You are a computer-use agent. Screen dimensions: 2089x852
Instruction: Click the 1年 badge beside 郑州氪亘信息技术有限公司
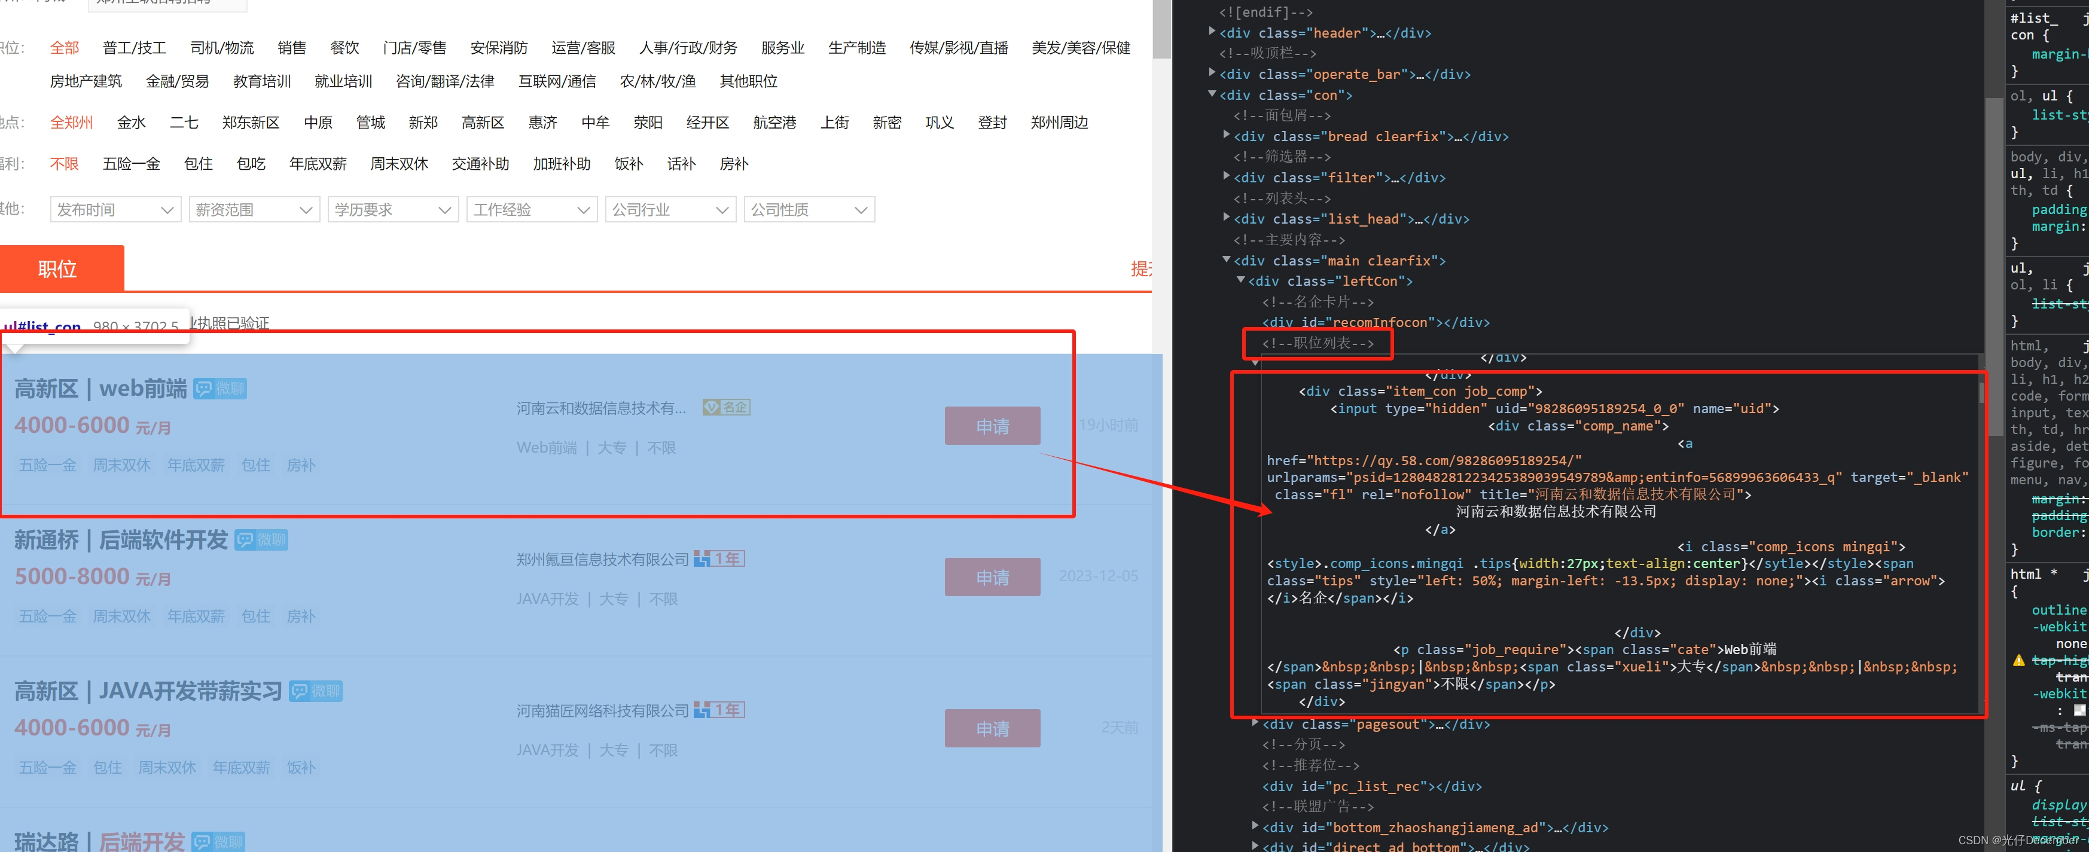click(x=719, y=558)
